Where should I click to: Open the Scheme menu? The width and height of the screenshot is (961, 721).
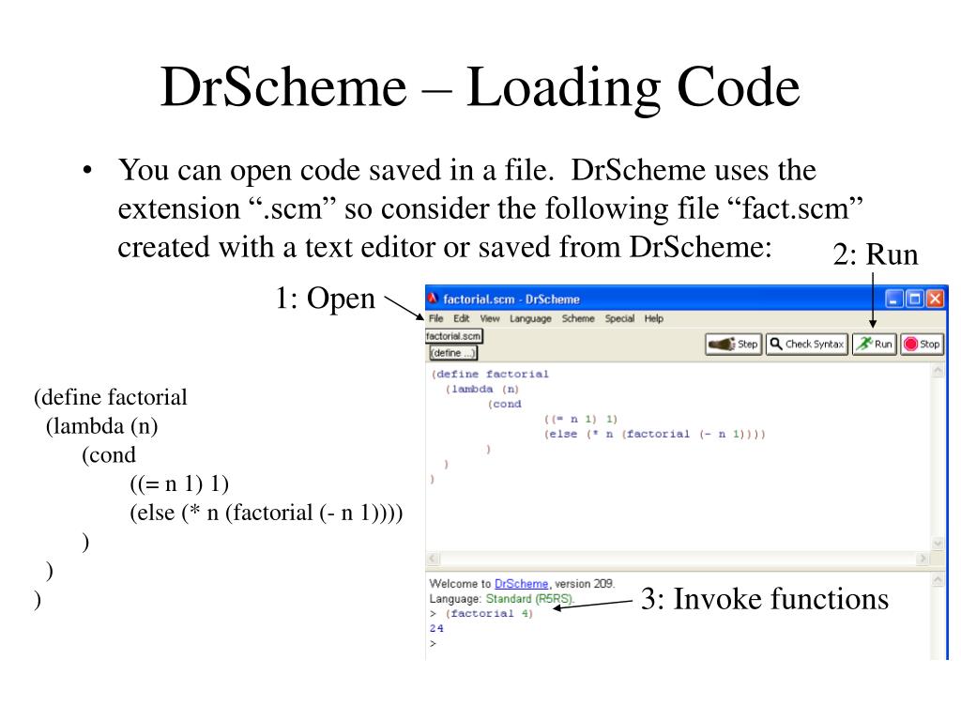tap(578, 318)
